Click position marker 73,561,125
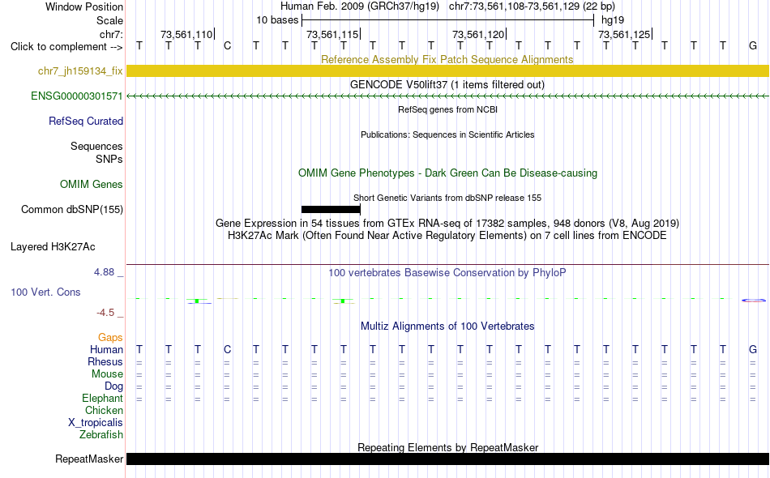770x478 pixels. (624, 34)
